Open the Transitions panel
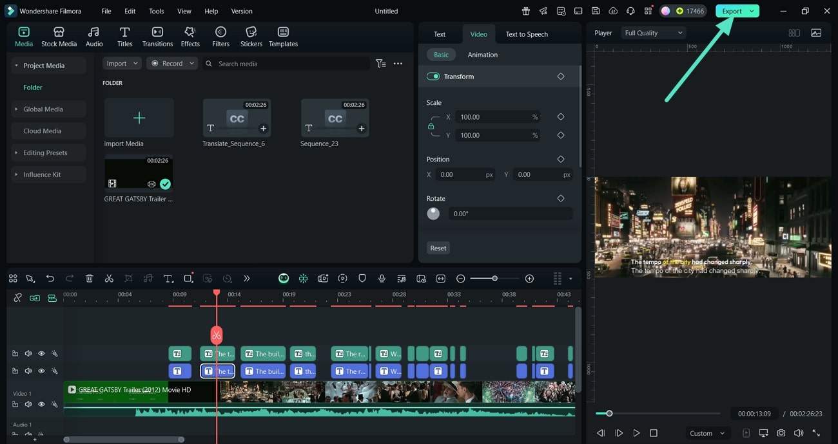This screenshot has width=838, height=444. [157, 37]
